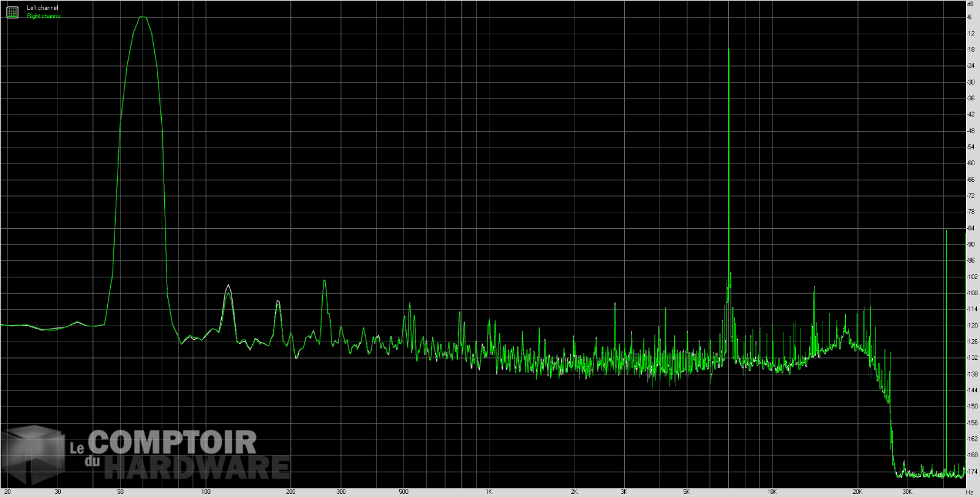Click the Hz unit label on the frequency axis
Viewport: 980px width, 497px height.
pyautogui.click(x=970, y=492)
